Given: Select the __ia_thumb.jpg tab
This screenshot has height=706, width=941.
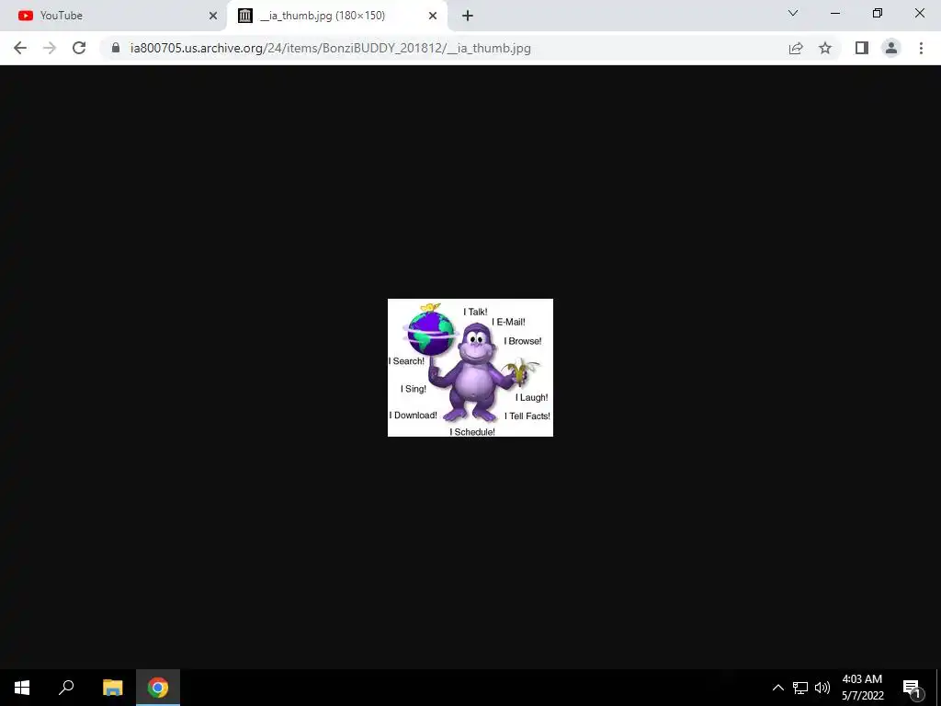Looking at the screenshot, I should click(336, 16).
